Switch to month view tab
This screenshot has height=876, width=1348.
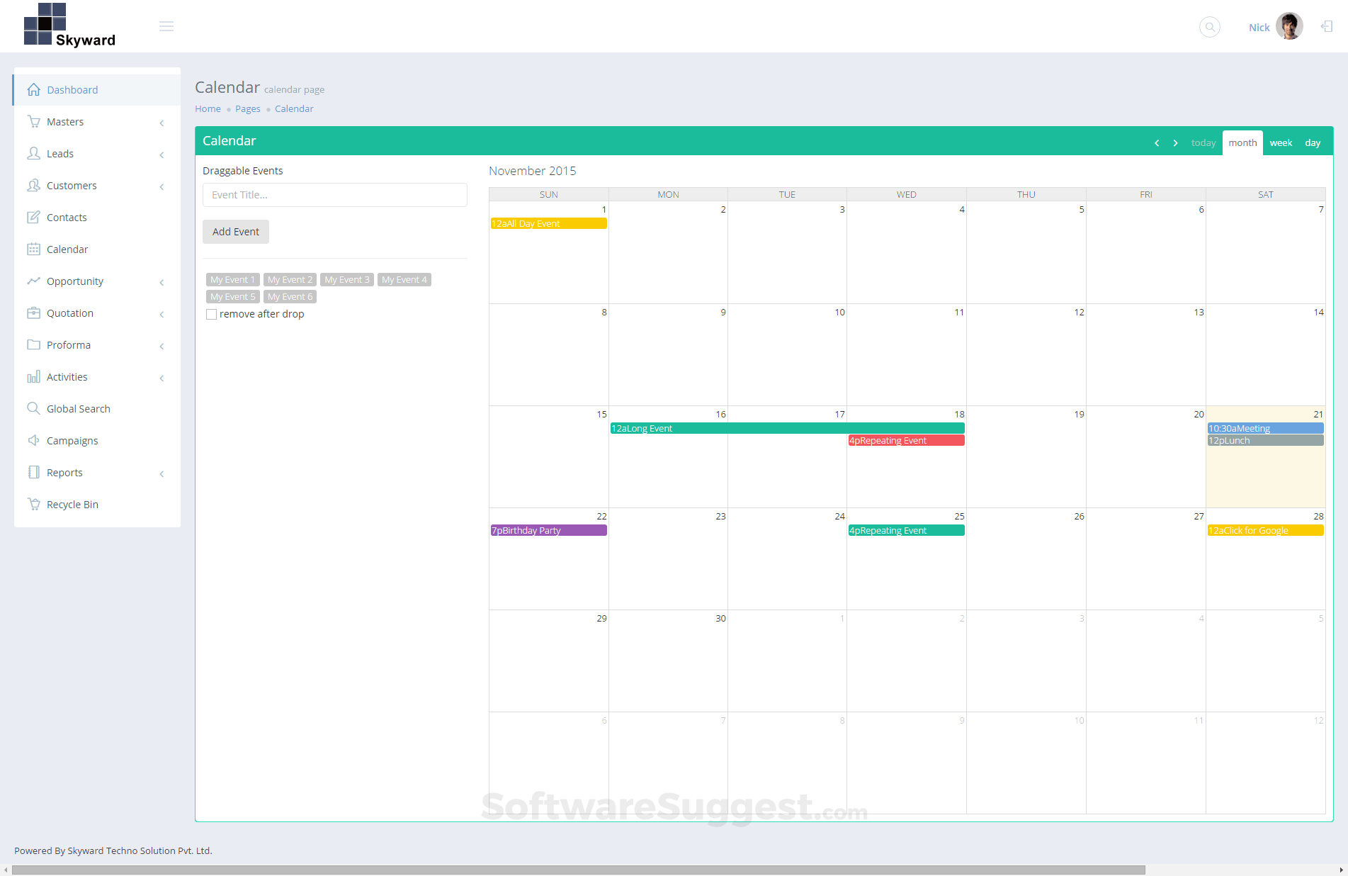[1242, 142]
